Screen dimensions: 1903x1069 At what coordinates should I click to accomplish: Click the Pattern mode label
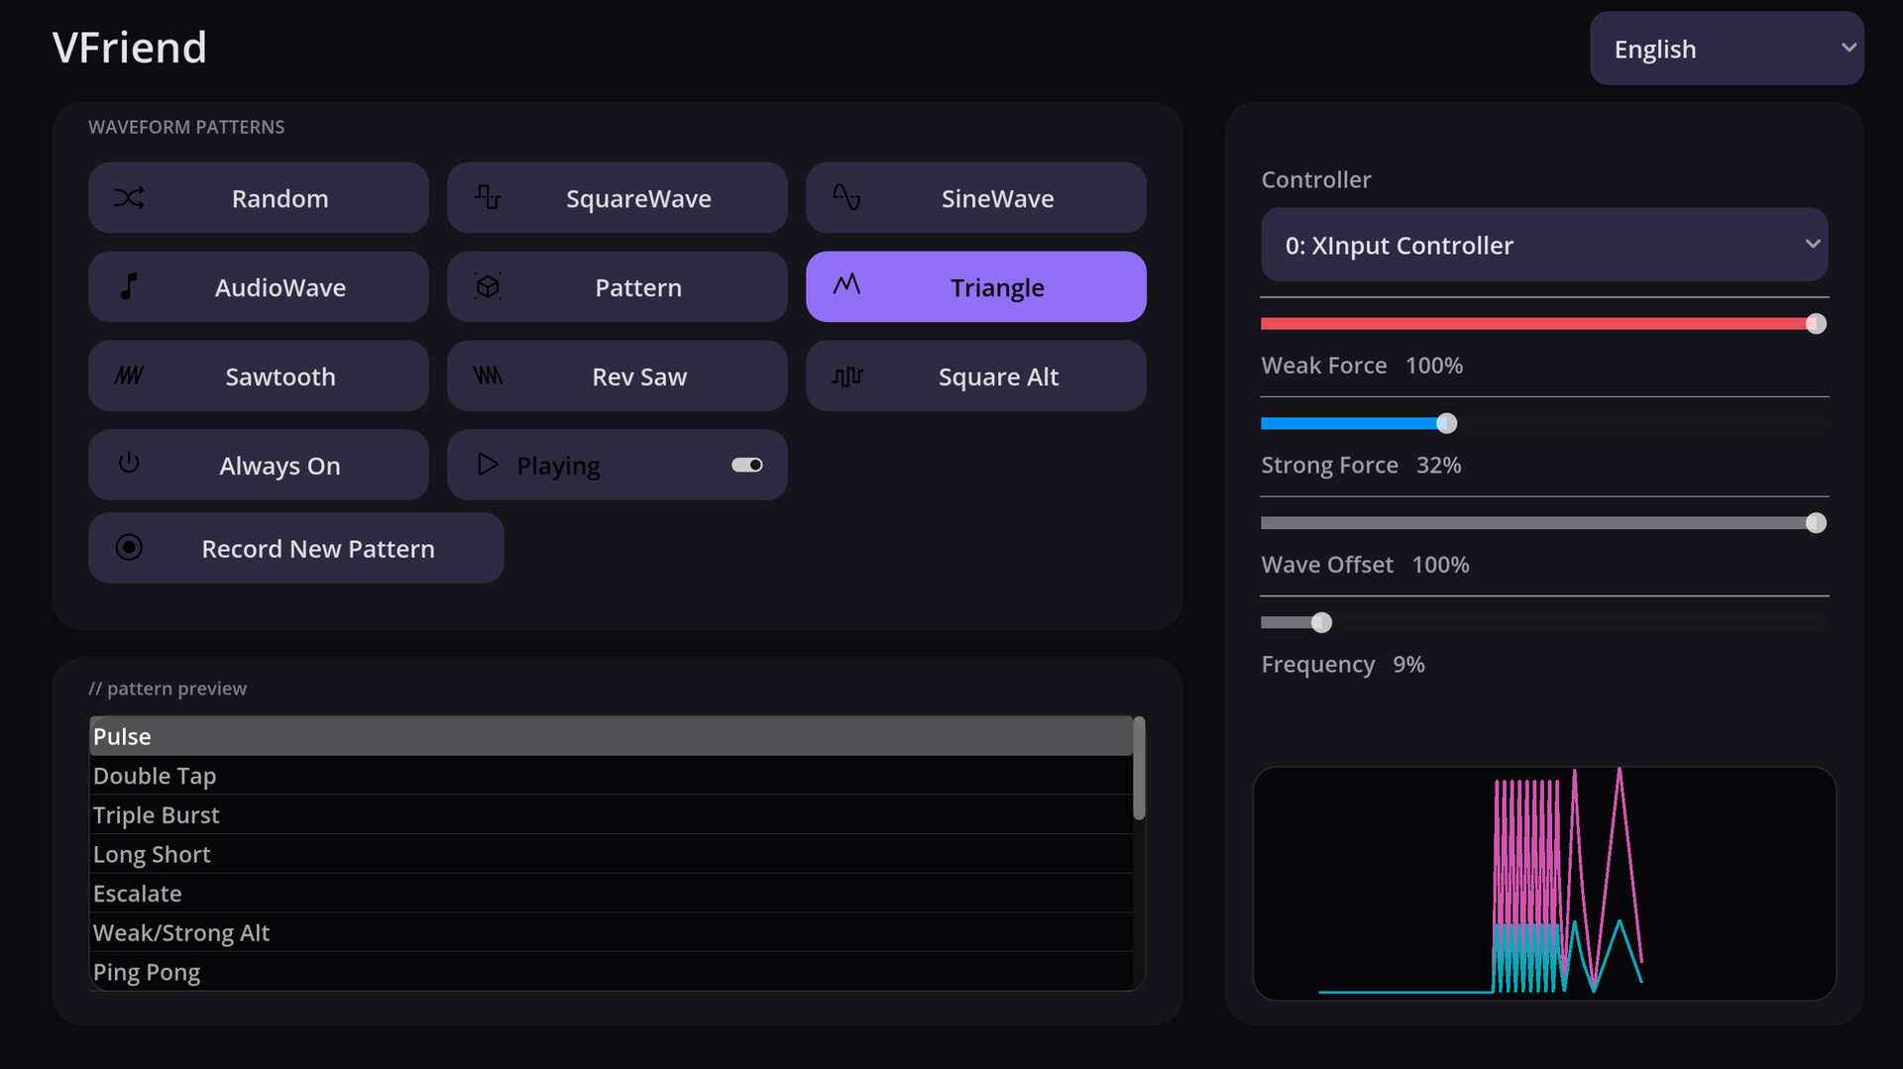tap(638, 287)
